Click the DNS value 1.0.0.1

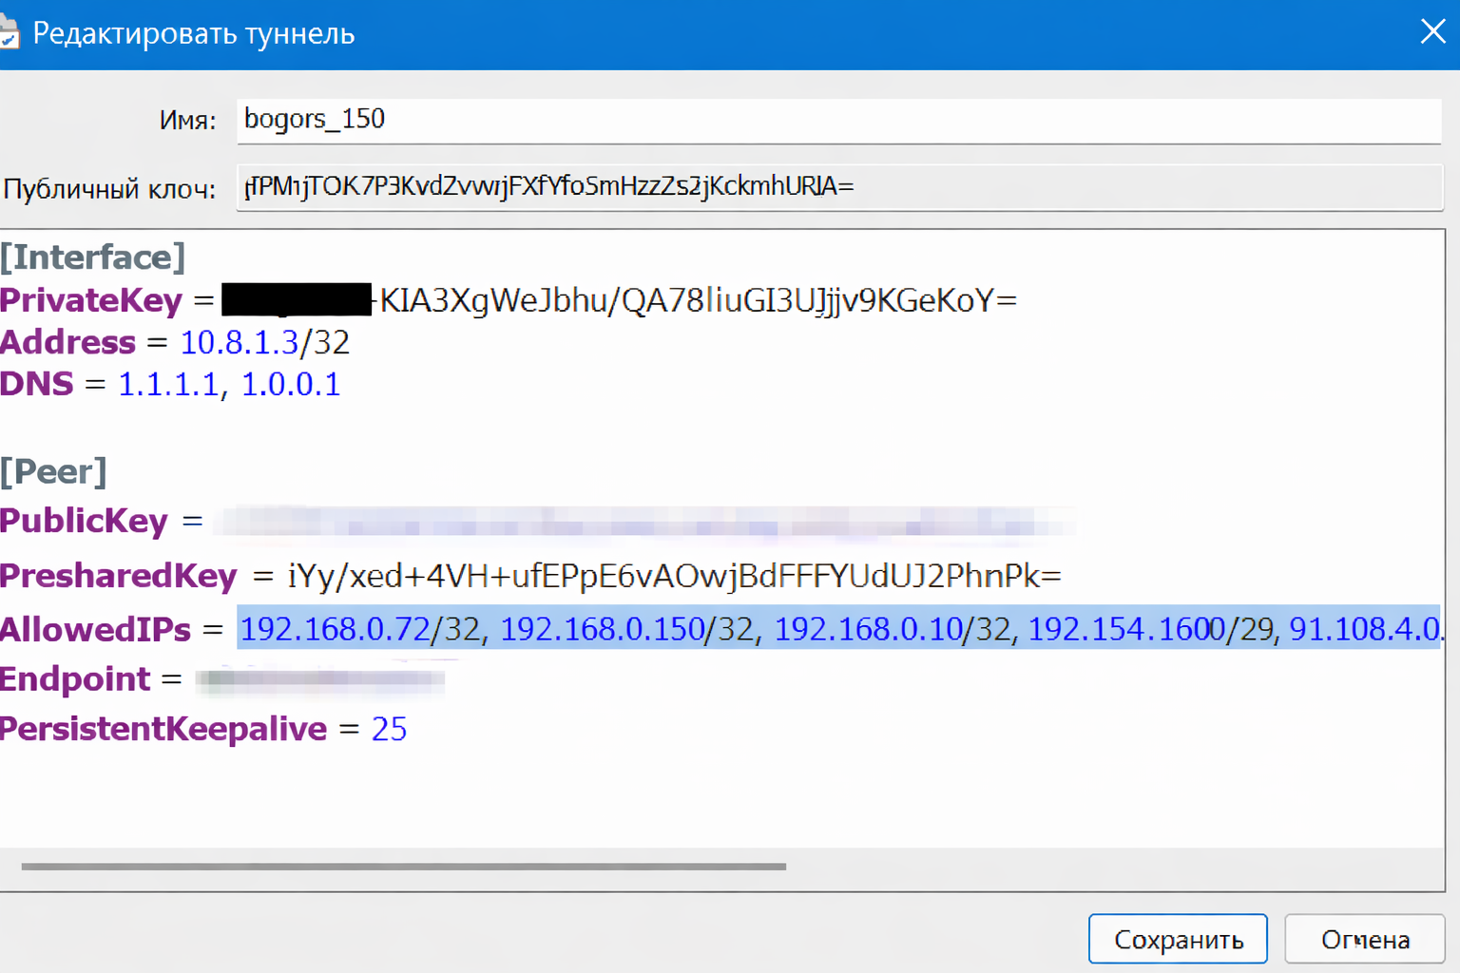[291, 384]
